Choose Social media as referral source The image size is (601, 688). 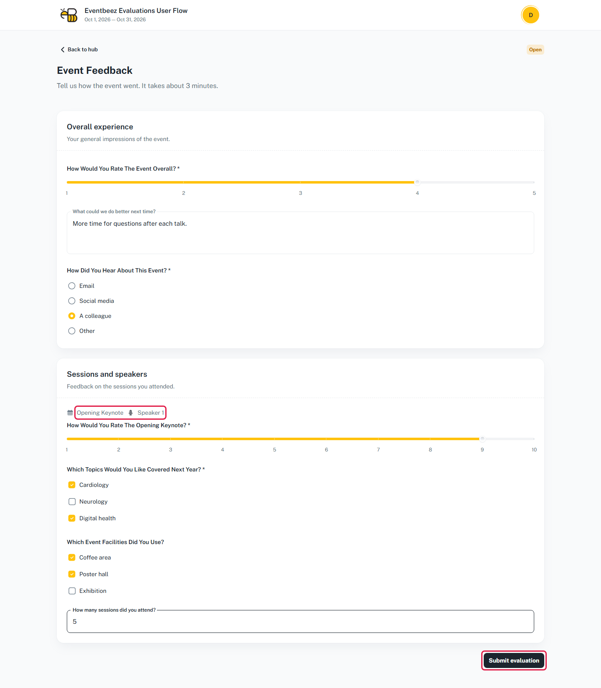[x=72, y=301]
